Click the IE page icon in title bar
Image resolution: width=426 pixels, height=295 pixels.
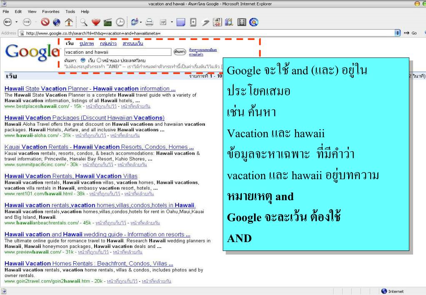tap(3, 3)
